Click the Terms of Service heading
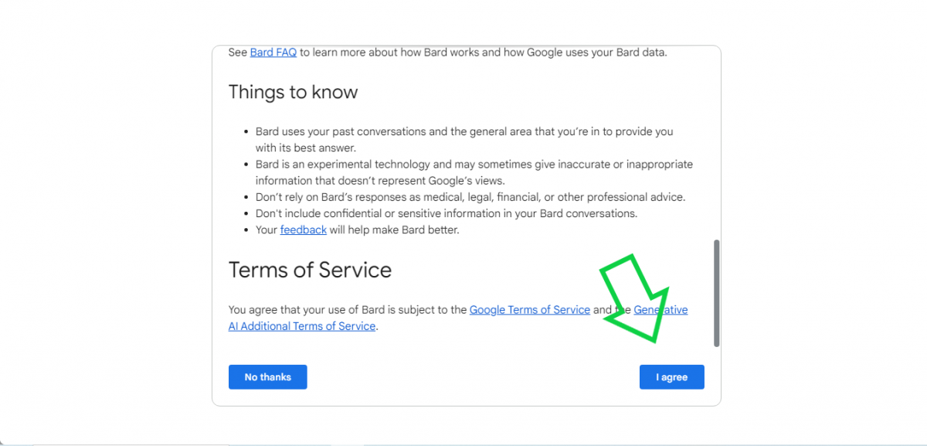The image size is (927, 446). coord(310,270)
